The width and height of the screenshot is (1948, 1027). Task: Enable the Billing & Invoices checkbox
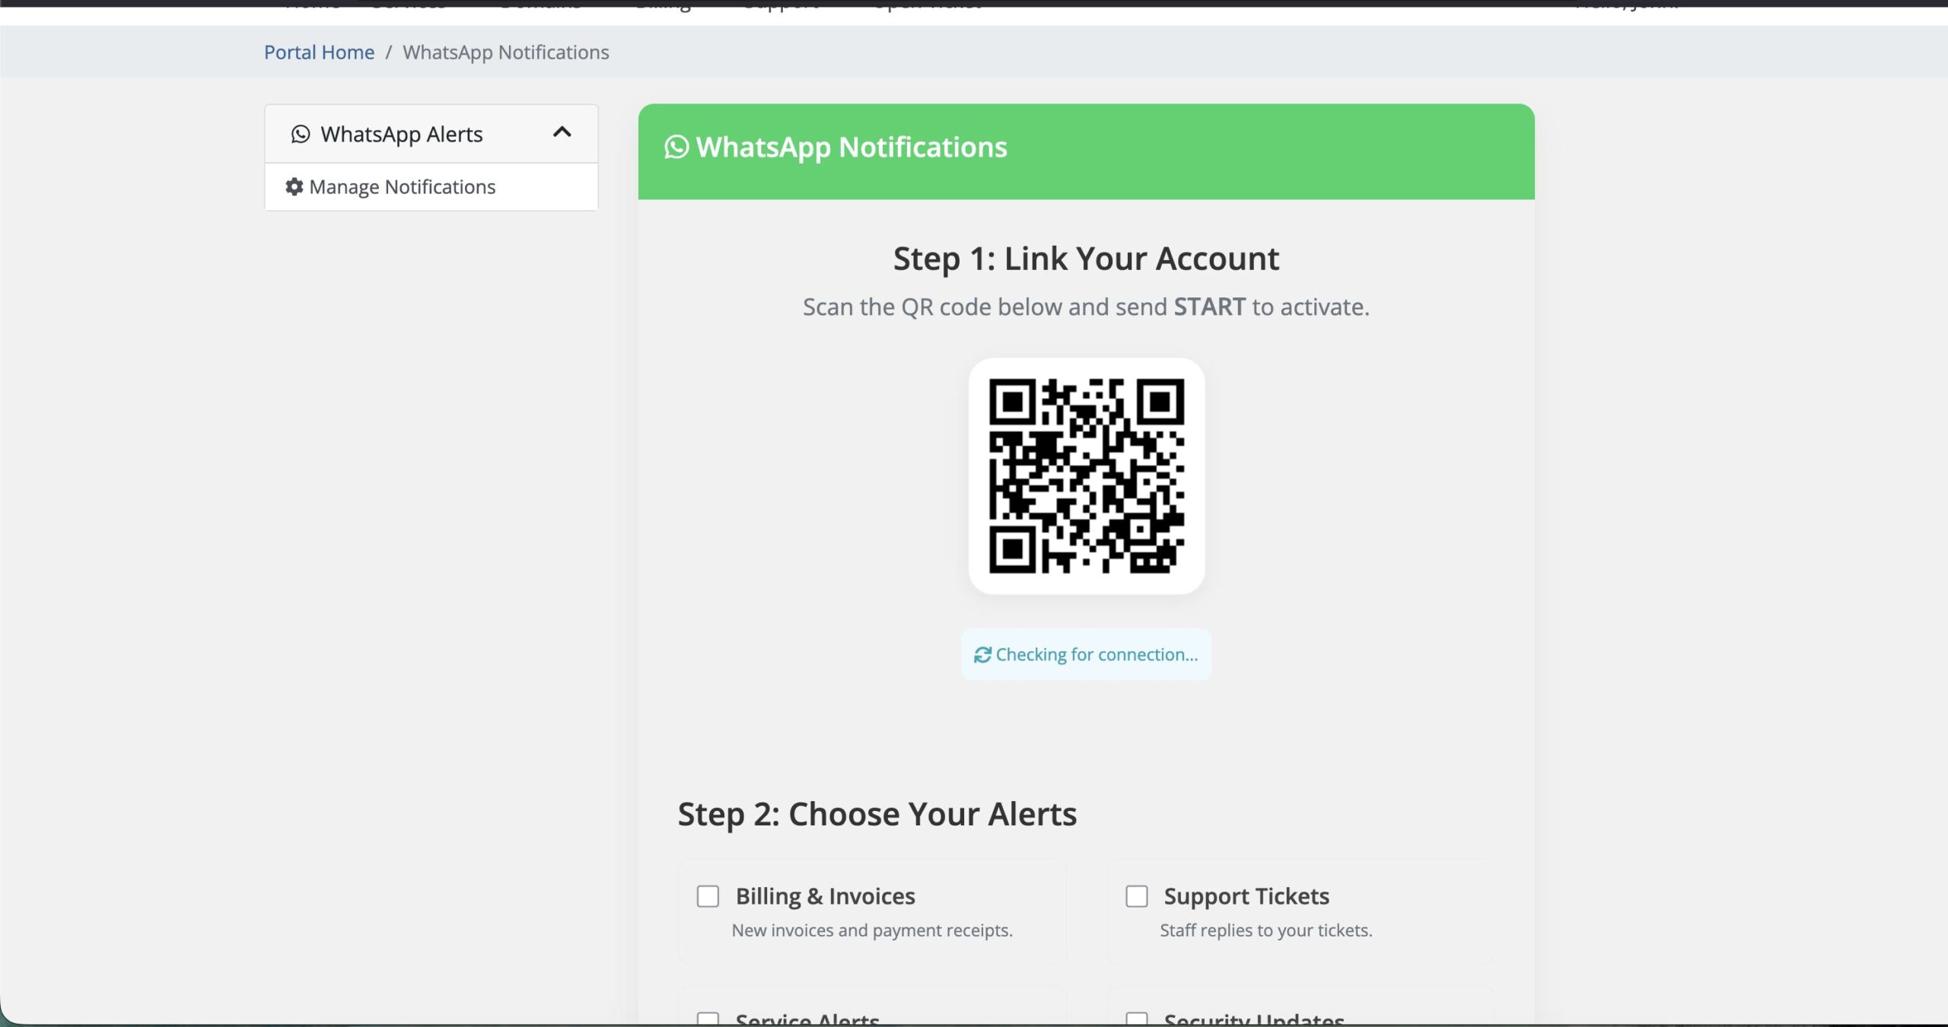[x=708, y=896]
